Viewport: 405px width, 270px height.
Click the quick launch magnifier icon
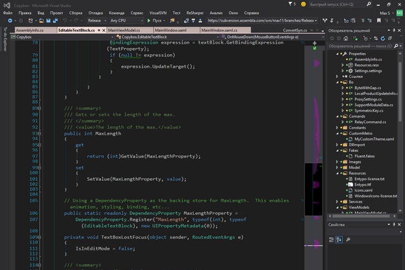(369, 4)
